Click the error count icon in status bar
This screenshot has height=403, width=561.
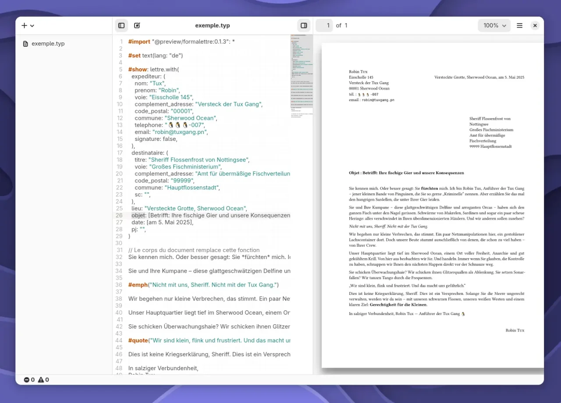(x=26, y=380)
